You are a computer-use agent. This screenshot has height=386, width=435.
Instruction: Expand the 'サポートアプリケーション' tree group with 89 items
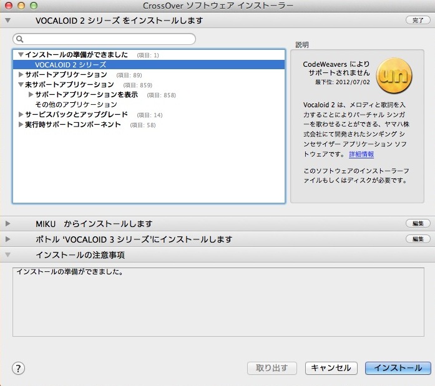point(21,75)
